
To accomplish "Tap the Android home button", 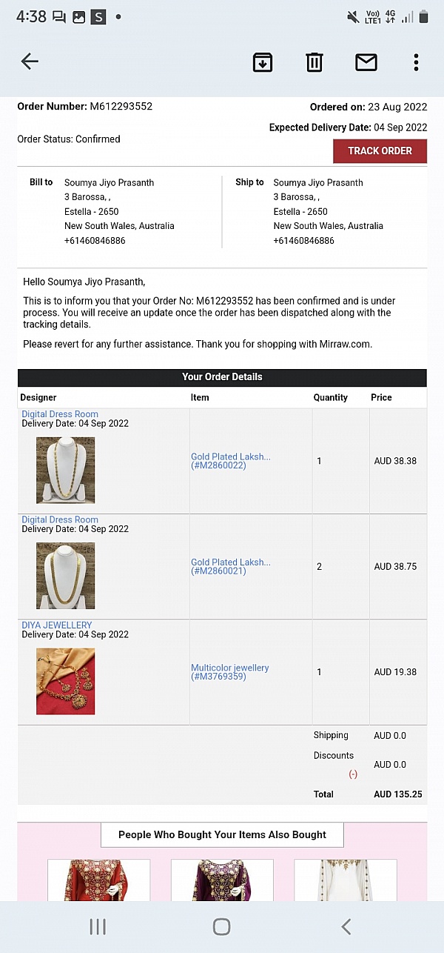I will point(221,926).
